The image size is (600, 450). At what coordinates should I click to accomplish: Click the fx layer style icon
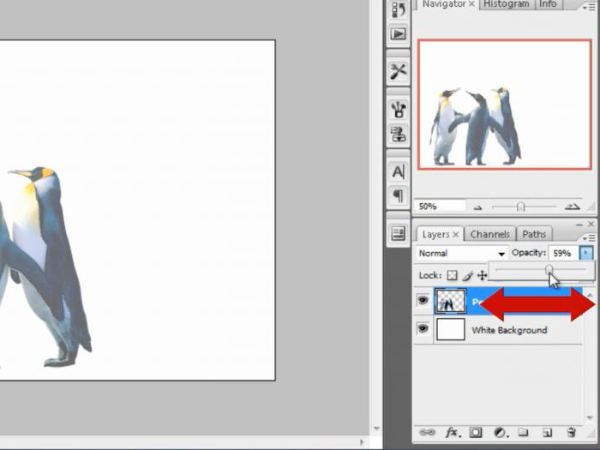(x=452, y=433)
